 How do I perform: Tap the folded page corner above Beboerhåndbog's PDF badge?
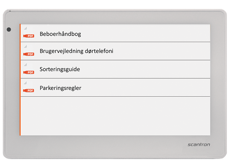click(25, 28)
